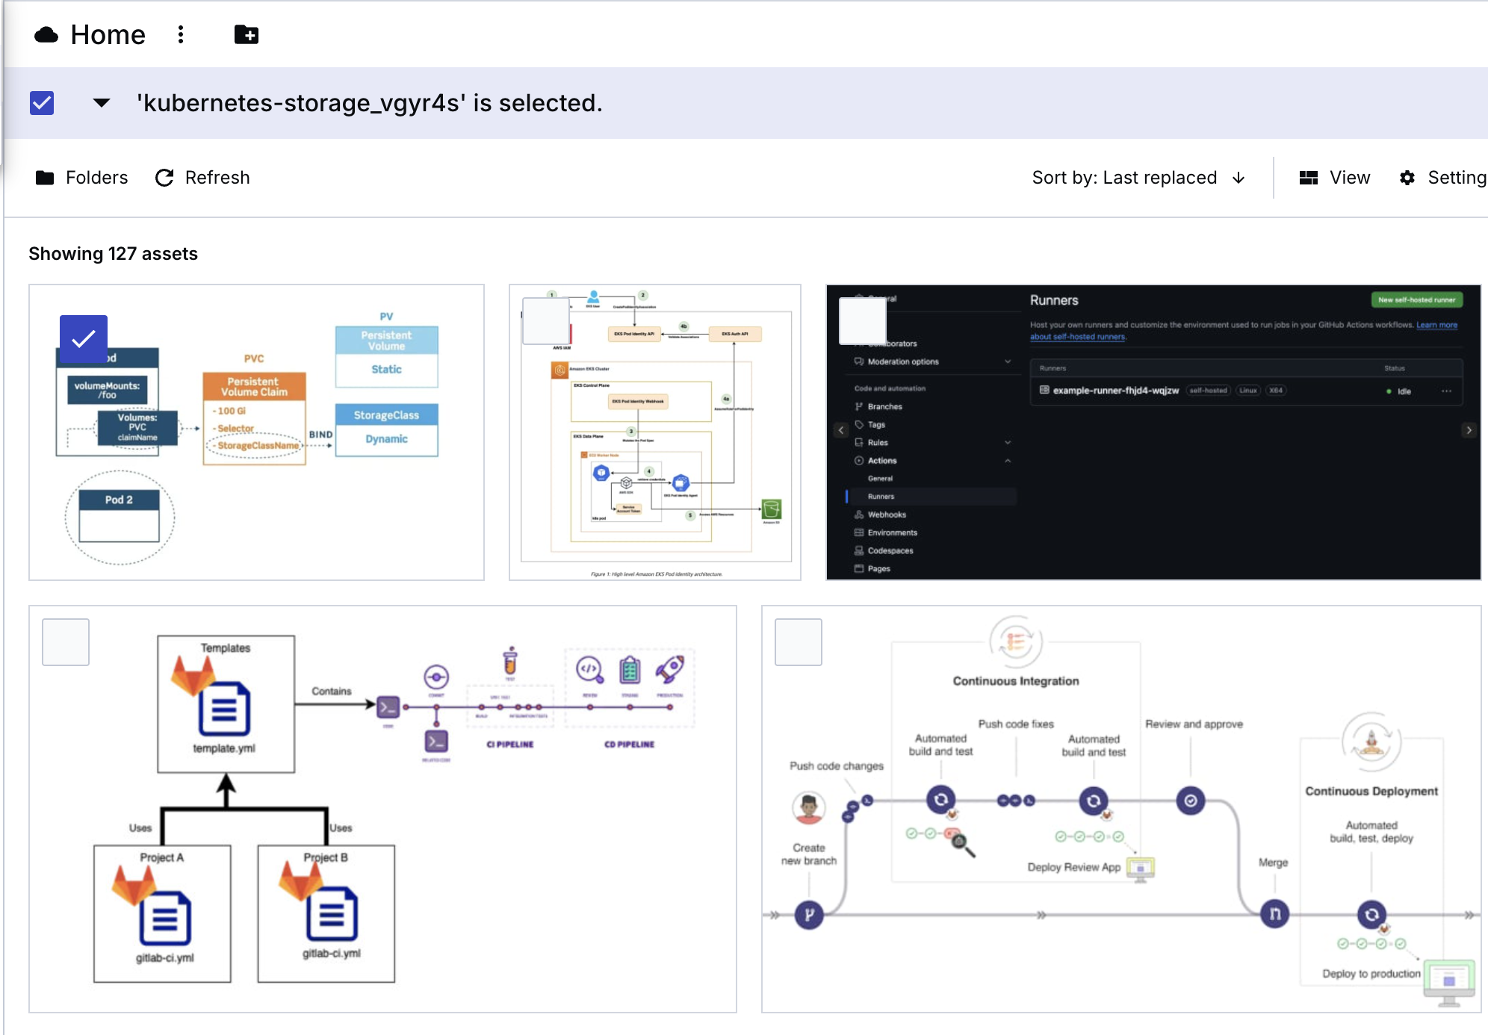Open the Folders panel
The height and width of the screenshot is (1035, 1488).
click(x=96, y=178)
